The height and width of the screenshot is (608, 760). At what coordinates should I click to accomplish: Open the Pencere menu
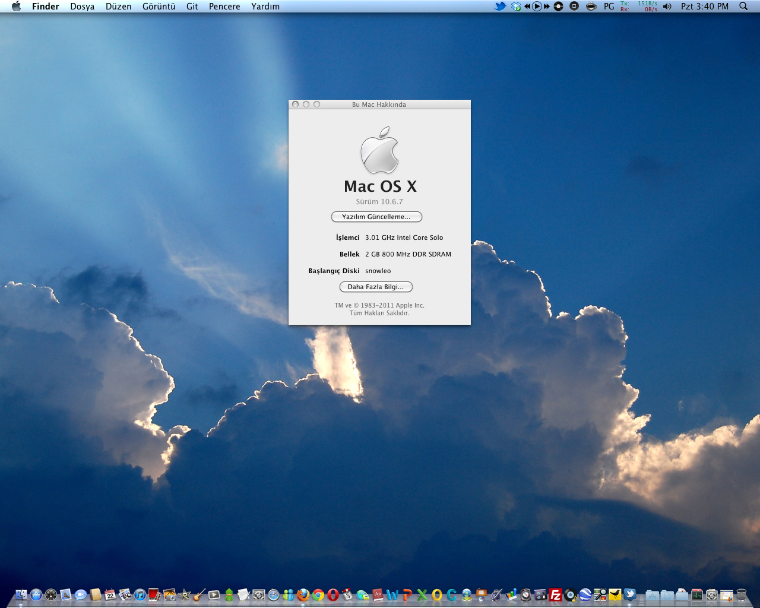pos(224,6)
